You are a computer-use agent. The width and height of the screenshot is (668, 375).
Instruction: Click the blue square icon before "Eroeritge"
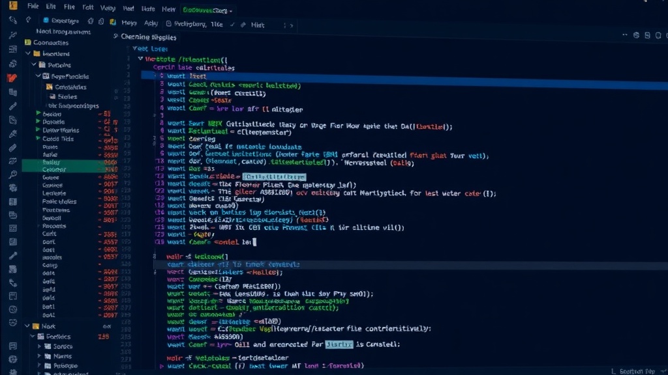[x=46, y=20]
